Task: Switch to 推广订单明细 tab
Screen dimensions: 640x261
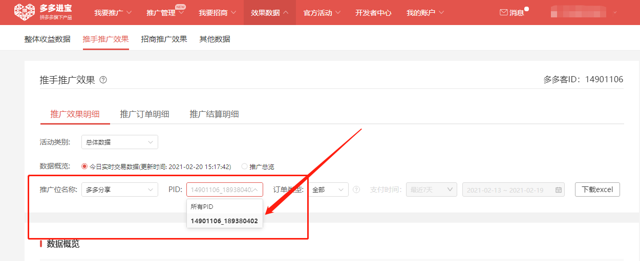Action: (x=144, y=114)
